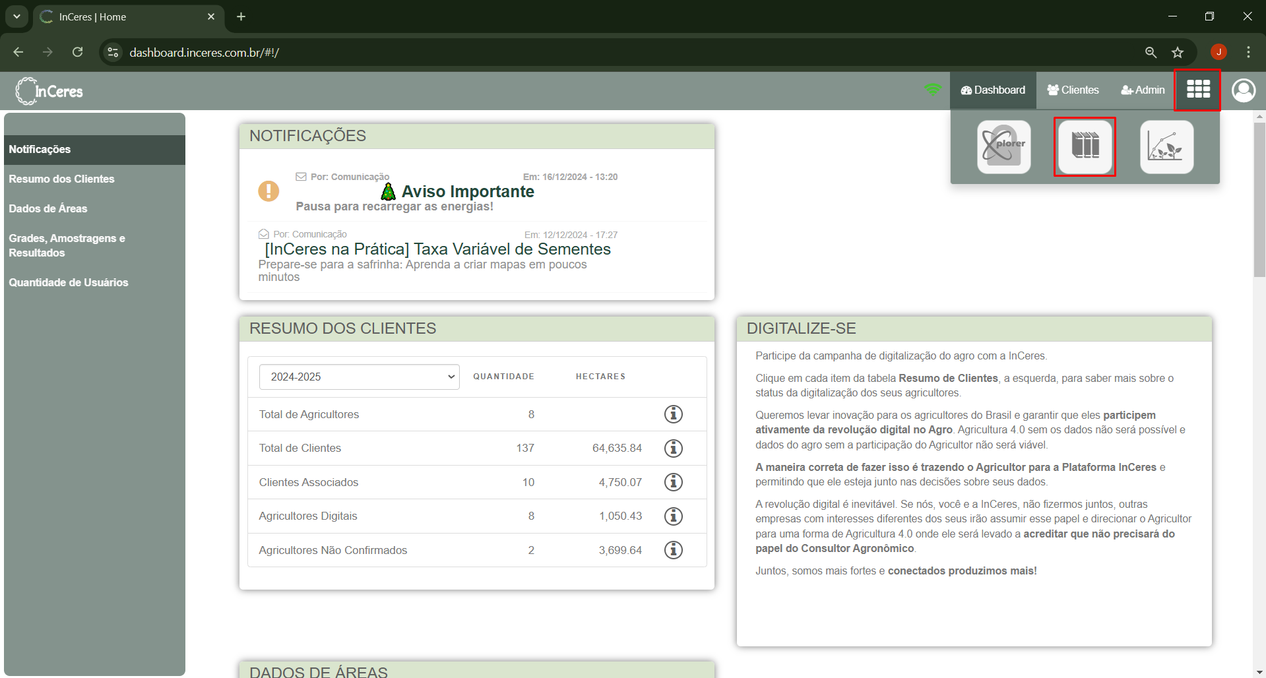1266x678 pixels.
Task: Click the Em: 16/12/2024 - 13:20 timestamp
Action: [570, 177]
